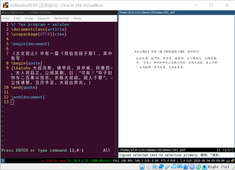Open the Search menu in terminal
Viewport: 235px width, 170px height.
click(x=43, y=18)
